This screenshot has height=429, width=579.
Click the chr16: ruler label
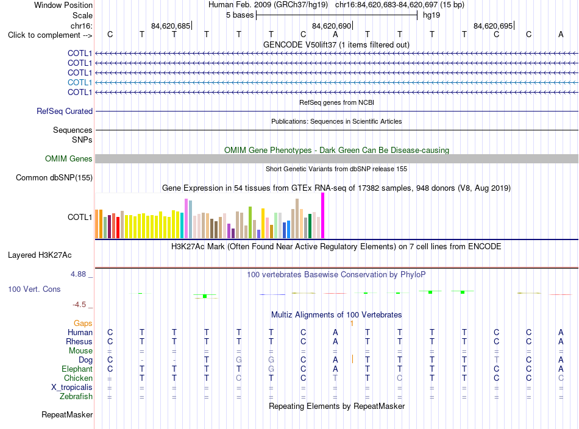pos(81,26)
